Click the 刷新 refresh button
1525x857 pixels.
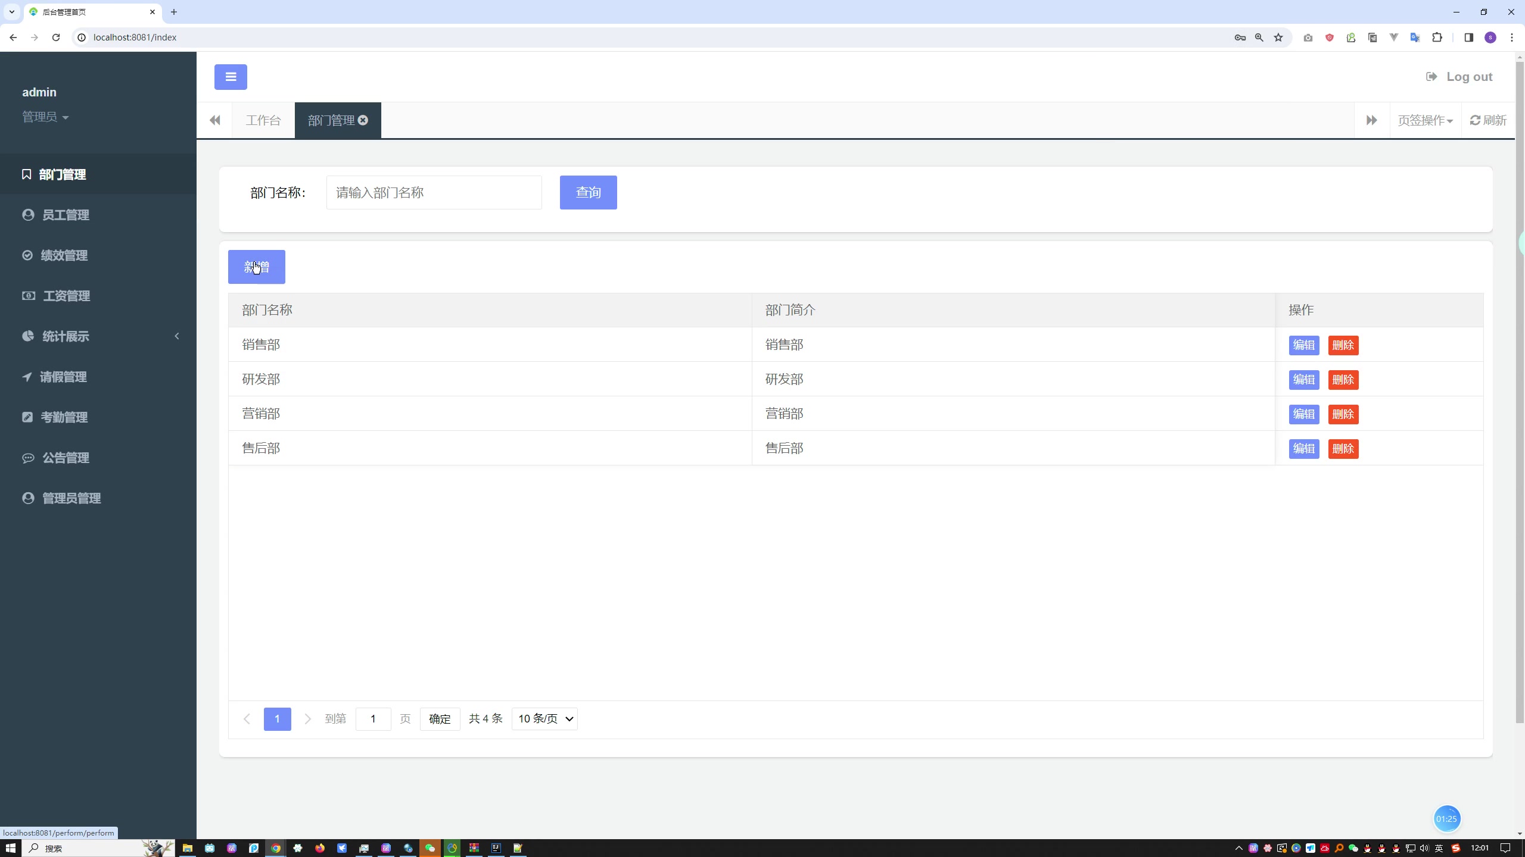coord(1488,120)
